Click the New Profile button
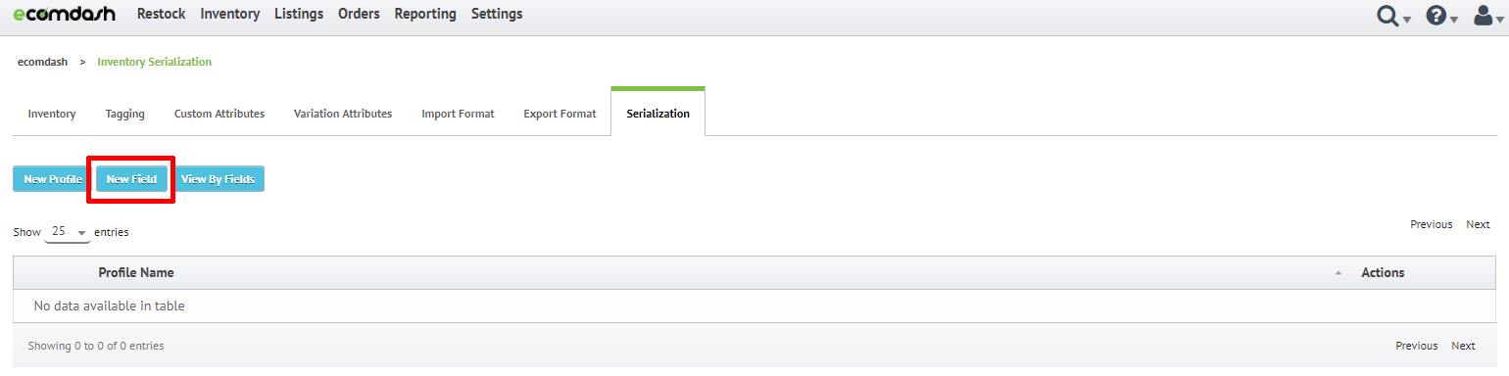The height and width of the screenshot is (376, 1509). 53,179
